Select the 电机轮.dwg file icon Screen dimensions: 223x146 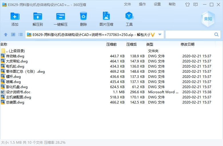coord(3,66)
